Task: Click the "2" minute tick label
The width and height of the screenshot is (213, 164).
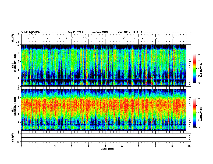Action: (55, 146)
